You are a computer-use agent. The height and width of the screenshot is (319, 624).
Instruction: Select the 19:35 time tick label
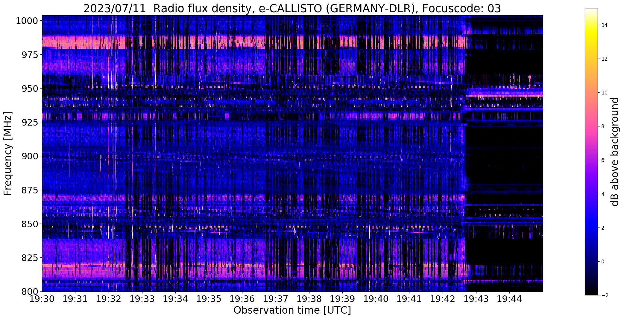pos(209,298)
